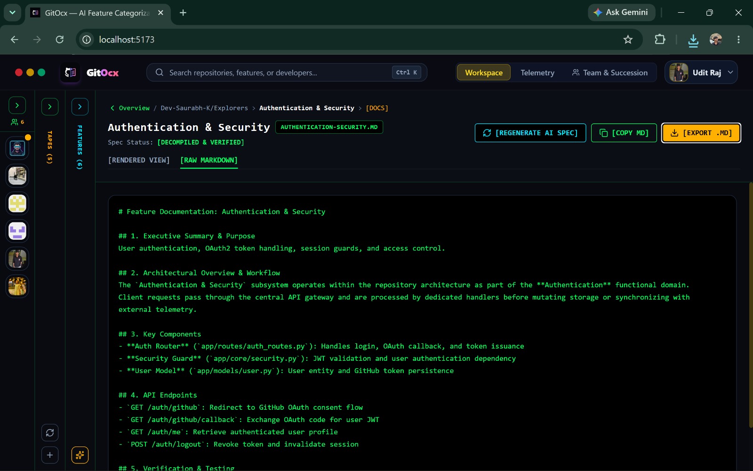Switch to the Telemetry tab
The height and width of the screenshot is (471, 753).
(537, 73)
